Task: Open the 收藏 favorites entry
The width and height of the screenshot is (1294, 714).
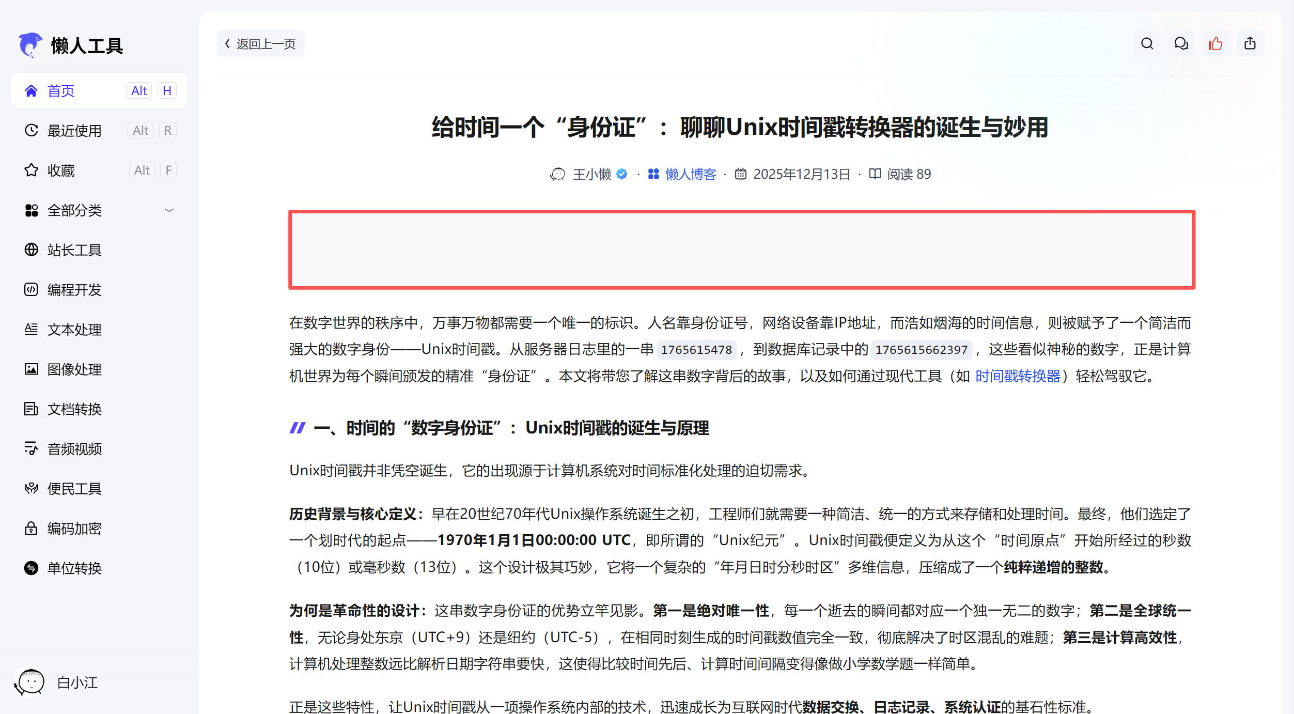Action: pos(60,170)
